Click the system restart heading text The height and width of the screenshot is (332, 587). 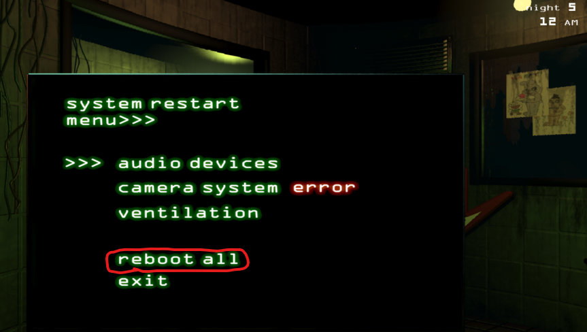(153, 103)
